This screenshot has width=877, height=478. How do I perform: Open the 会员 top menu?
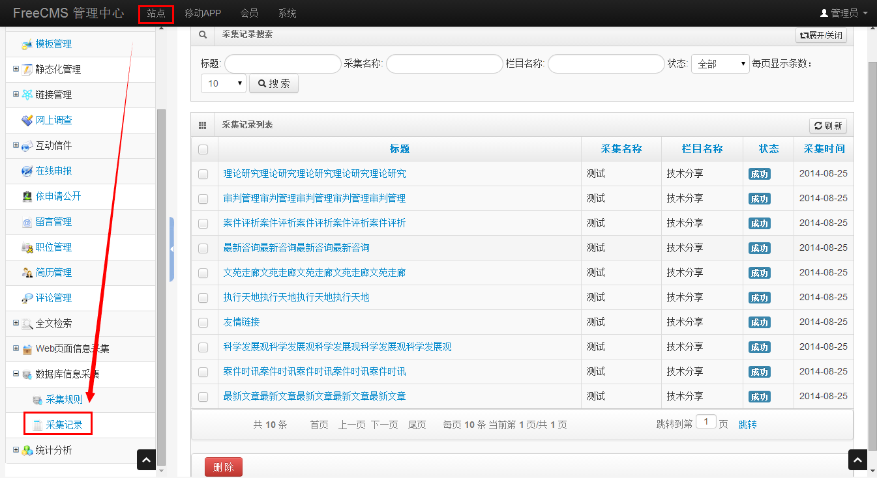click(x=249, y=13)
